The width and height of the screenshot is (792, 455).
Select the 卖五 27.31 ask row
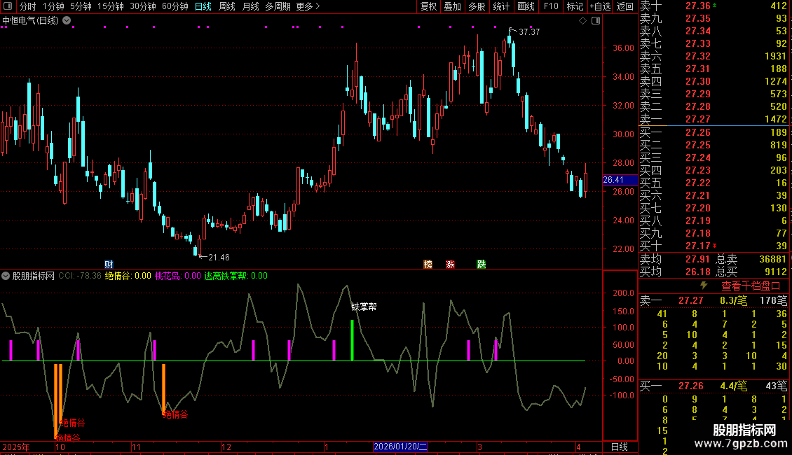[714, 69]
